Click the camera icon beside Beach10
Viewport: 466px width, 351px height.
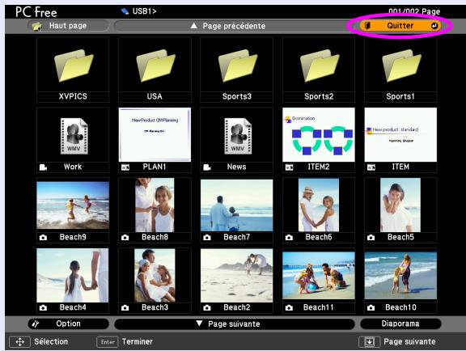tap(371, 307)
